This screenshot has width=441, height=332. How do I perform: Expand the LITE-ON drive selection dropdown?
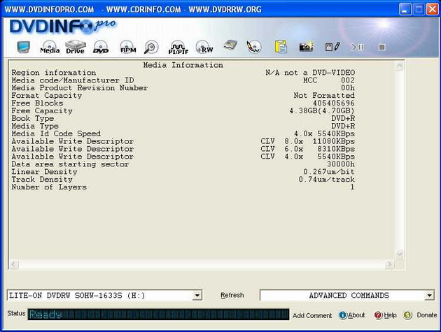(197, 296)
